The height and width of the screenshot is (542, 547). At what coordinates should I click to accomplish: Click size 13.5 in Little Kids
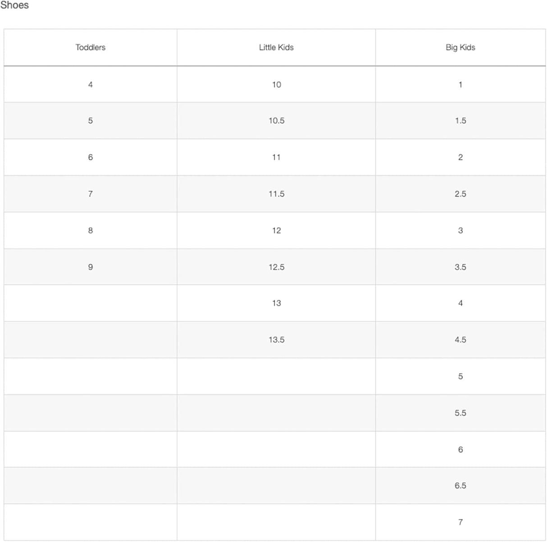(x=276, y=340)
